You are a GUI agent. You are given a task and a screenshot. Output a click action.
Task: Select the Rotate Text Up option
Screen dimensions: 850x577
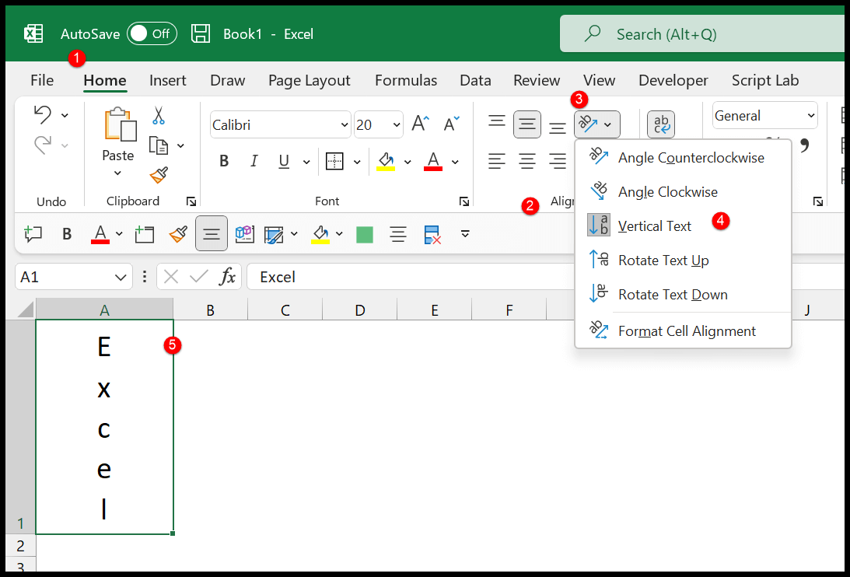663,260
